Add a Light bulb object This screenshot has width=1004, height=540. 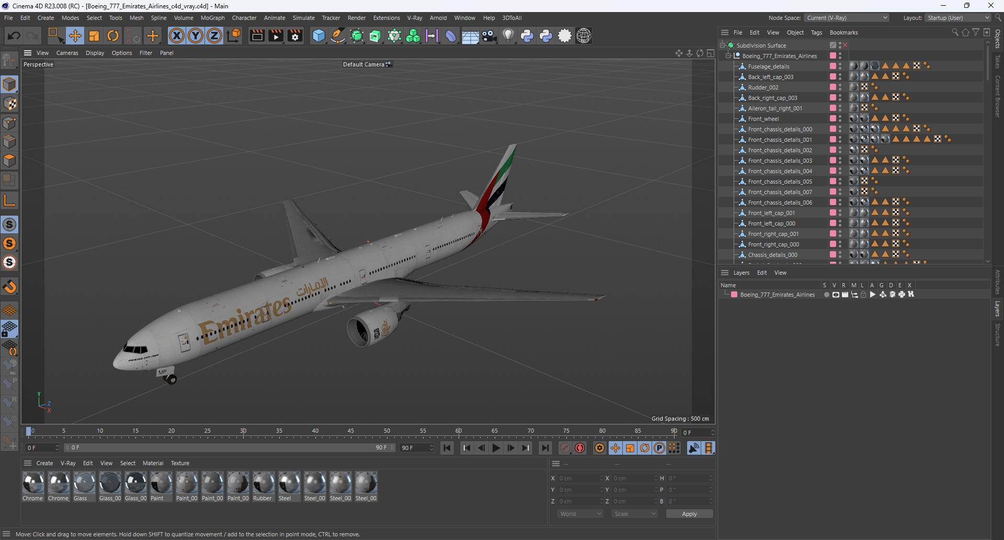pos(508,36)
